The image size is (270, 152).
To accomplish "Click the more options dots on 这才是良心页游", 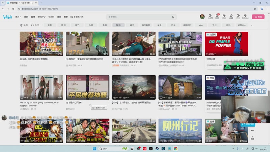I will click(108, 103).
